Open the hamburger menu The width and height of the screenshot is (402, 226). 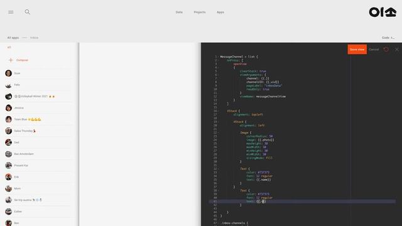11,12
